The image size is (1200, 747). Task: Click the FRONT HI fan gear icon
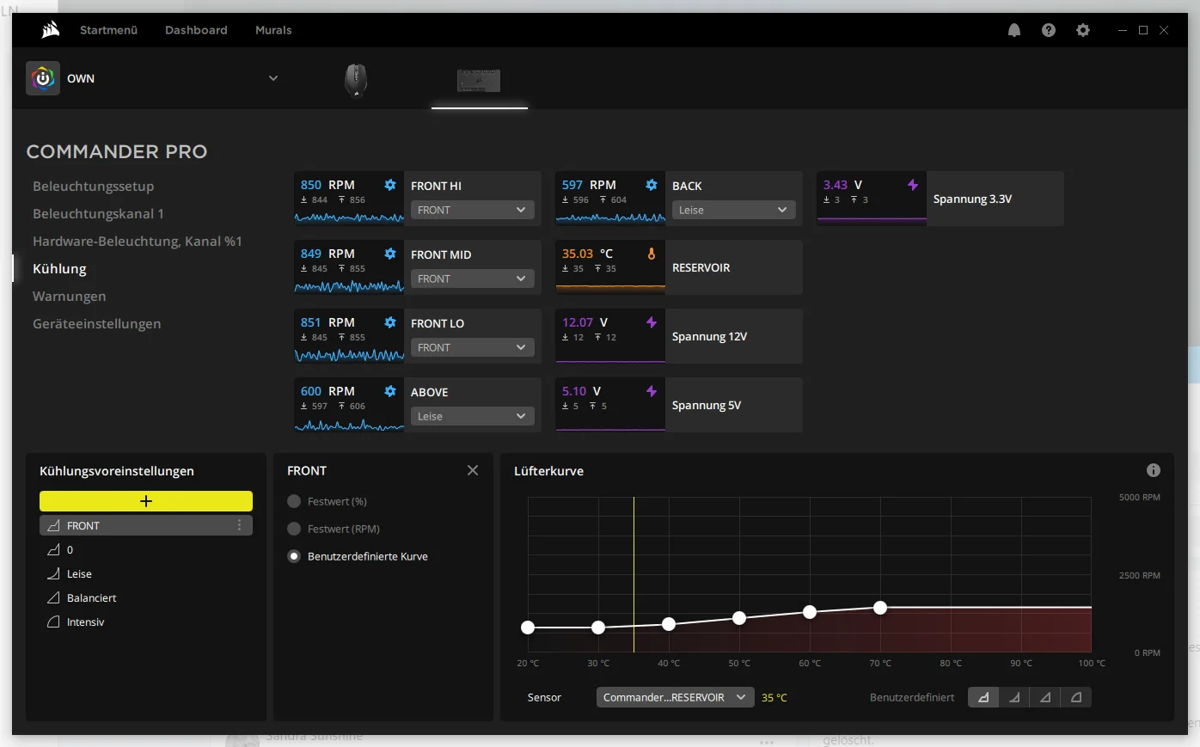click(x=390, y=185)
